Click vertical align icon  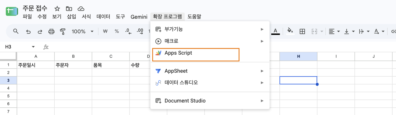point(346,31)
